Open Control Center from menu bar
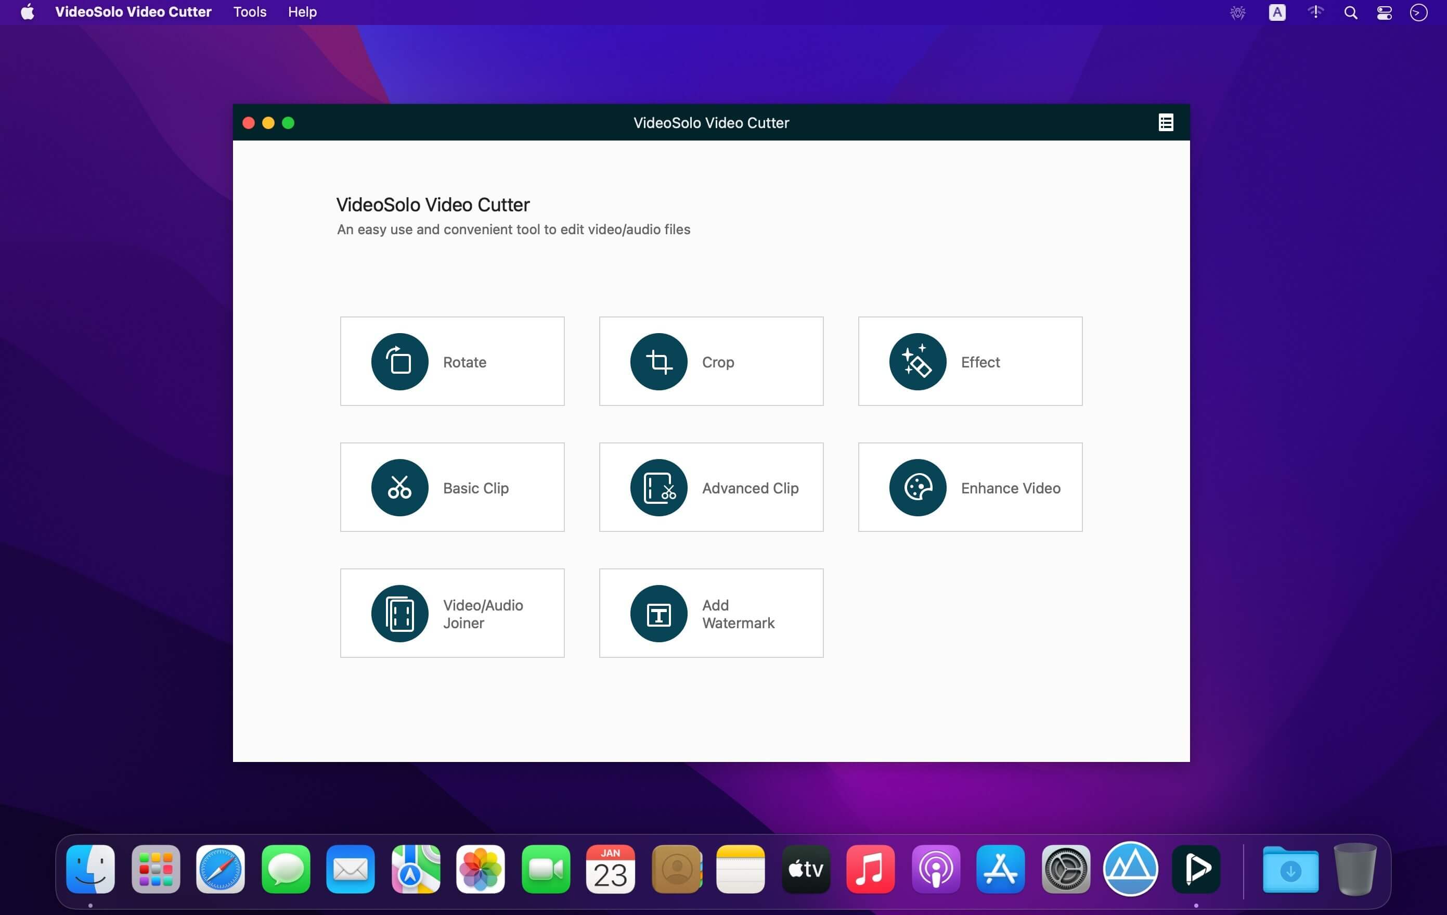This screenshot has height=915, width=1447. point(1385,12)
